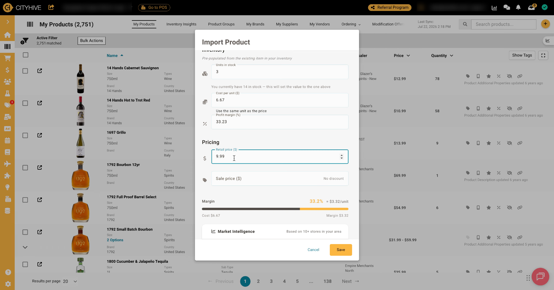Open the Bulk Actions button
The width and height of the screenshot is (554, 290).
91,41
